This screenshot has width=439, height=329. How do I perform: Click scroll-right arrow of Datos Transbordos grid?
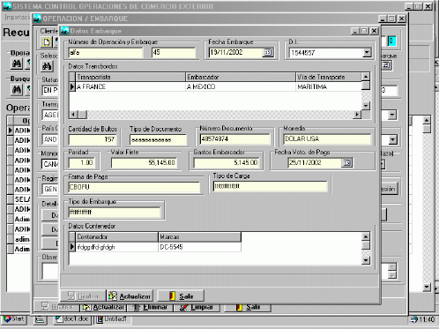pyautogui.click(x=357, y=115)
